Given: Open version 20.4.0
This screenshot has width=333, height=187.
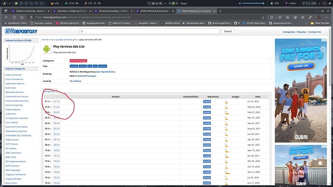Looking at the screenshot, I should tap(56, 123).
